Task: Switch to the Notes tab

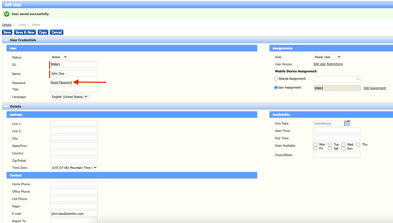Action: [36, 25]
